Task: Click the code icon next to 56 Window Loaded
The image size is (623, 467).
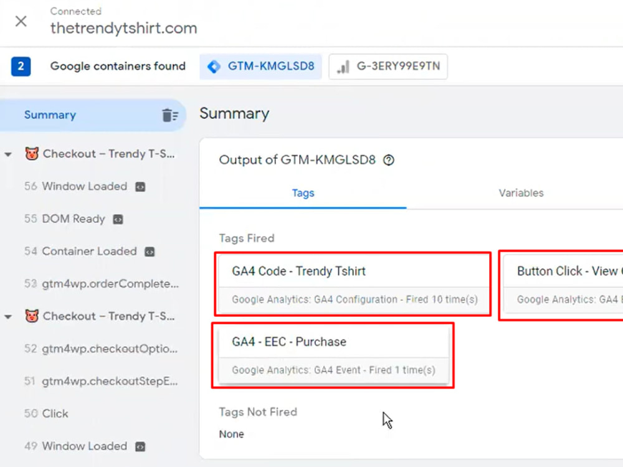Action: pos(140,187)
